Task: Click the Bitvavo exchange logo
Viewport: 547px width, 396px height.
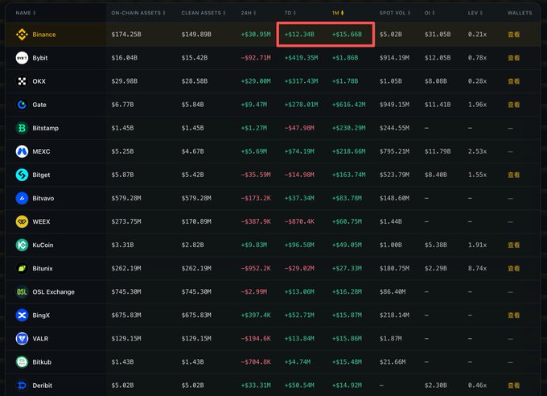Action: (22, 198)
